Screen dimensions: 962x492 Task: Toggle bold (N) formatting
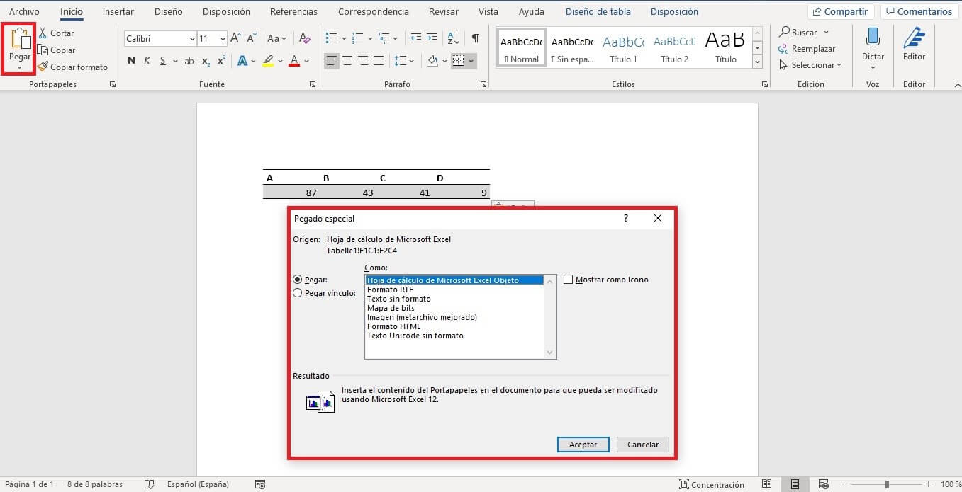(131, 61)
